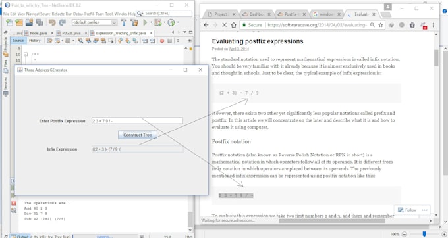Open the Output tab at NetBeans bottom
This screenshot has width=448, height=238.
(20, 236)
